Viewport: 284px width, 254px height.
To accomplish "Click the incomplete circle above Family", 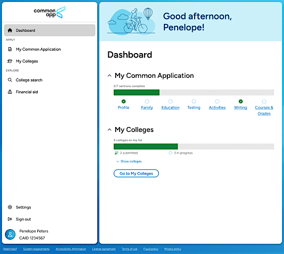I will 147,101.
